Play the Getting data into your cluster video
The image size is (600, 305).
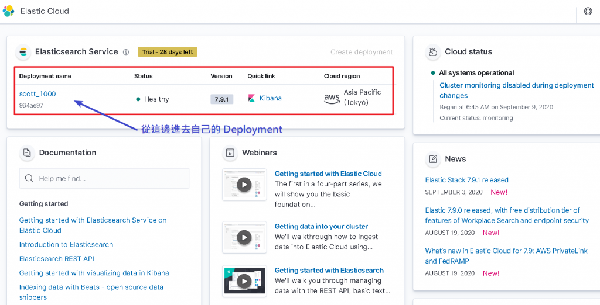pyautogui.click(x=244, y=237)
